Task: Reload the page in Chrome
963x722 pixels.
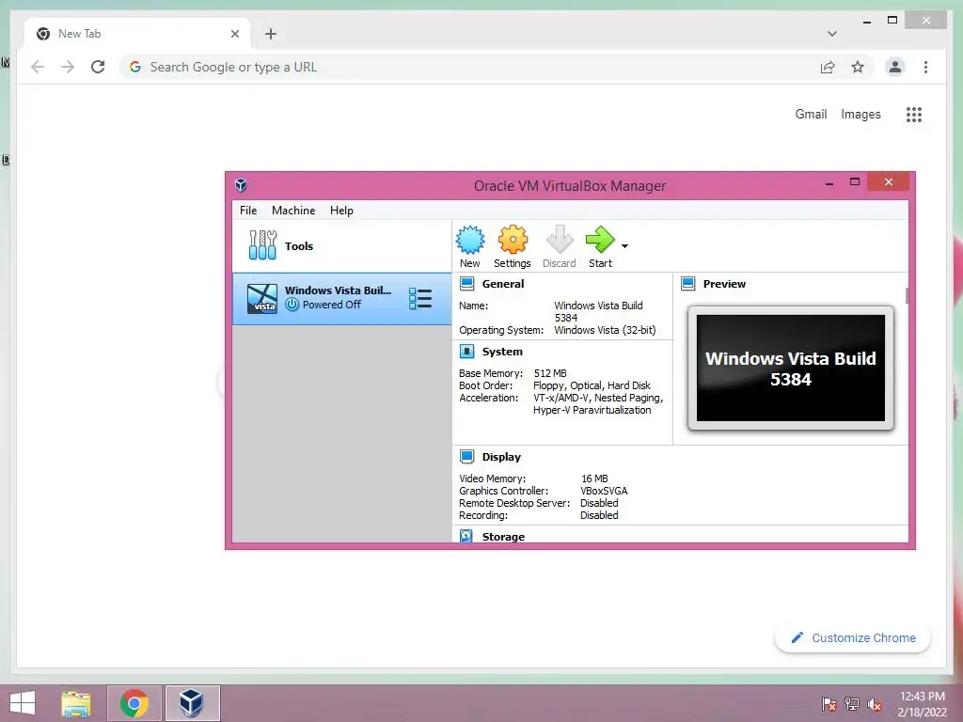Action: pyautogui.click(x=98, y=67)
